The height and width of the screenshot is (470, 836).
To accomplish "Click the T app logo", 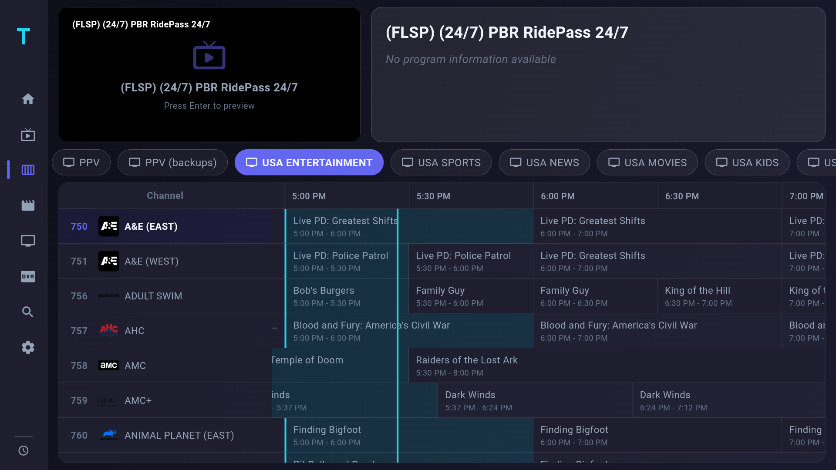I will [x=24, y=36].
